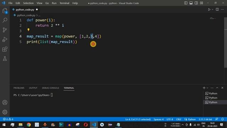Viewport: 227px width, 128px height.
Task: Click Ln 4, Col 31 status entry
Action: click(138, 119)
